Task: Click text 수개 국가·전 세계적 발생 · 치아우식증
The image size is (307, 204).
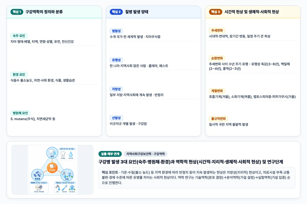Action: (x=135, y=37)
